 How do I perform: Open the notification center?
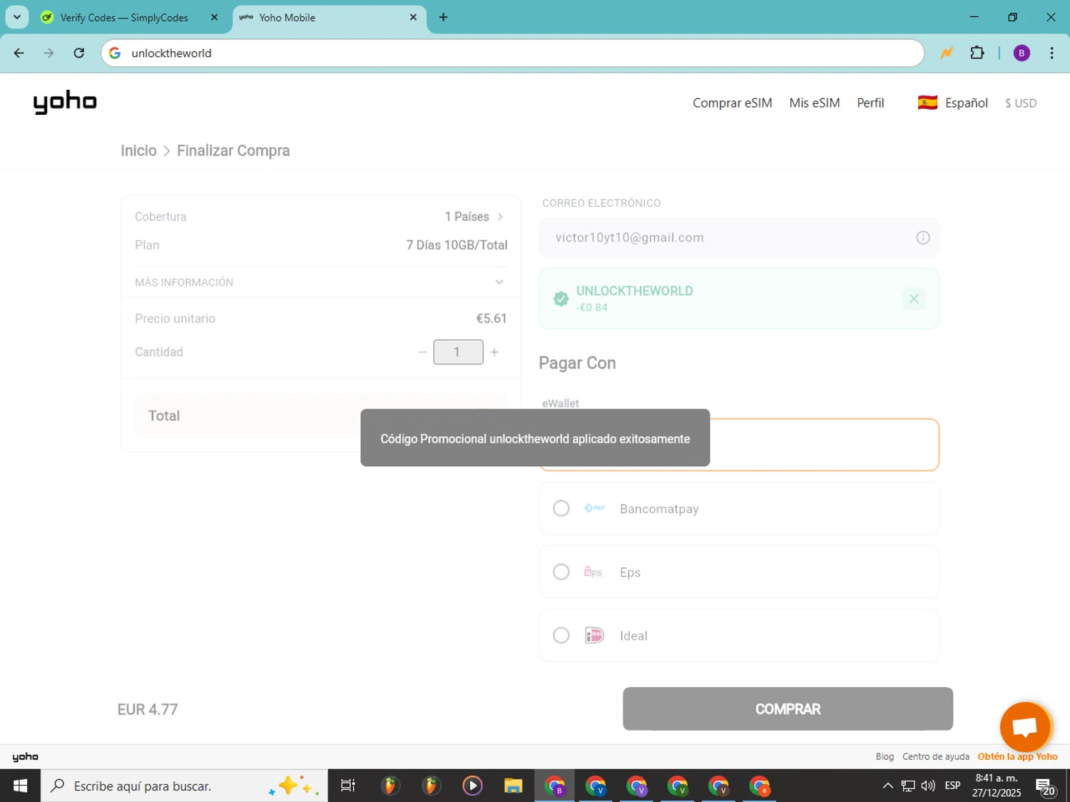click(1046, 787)
